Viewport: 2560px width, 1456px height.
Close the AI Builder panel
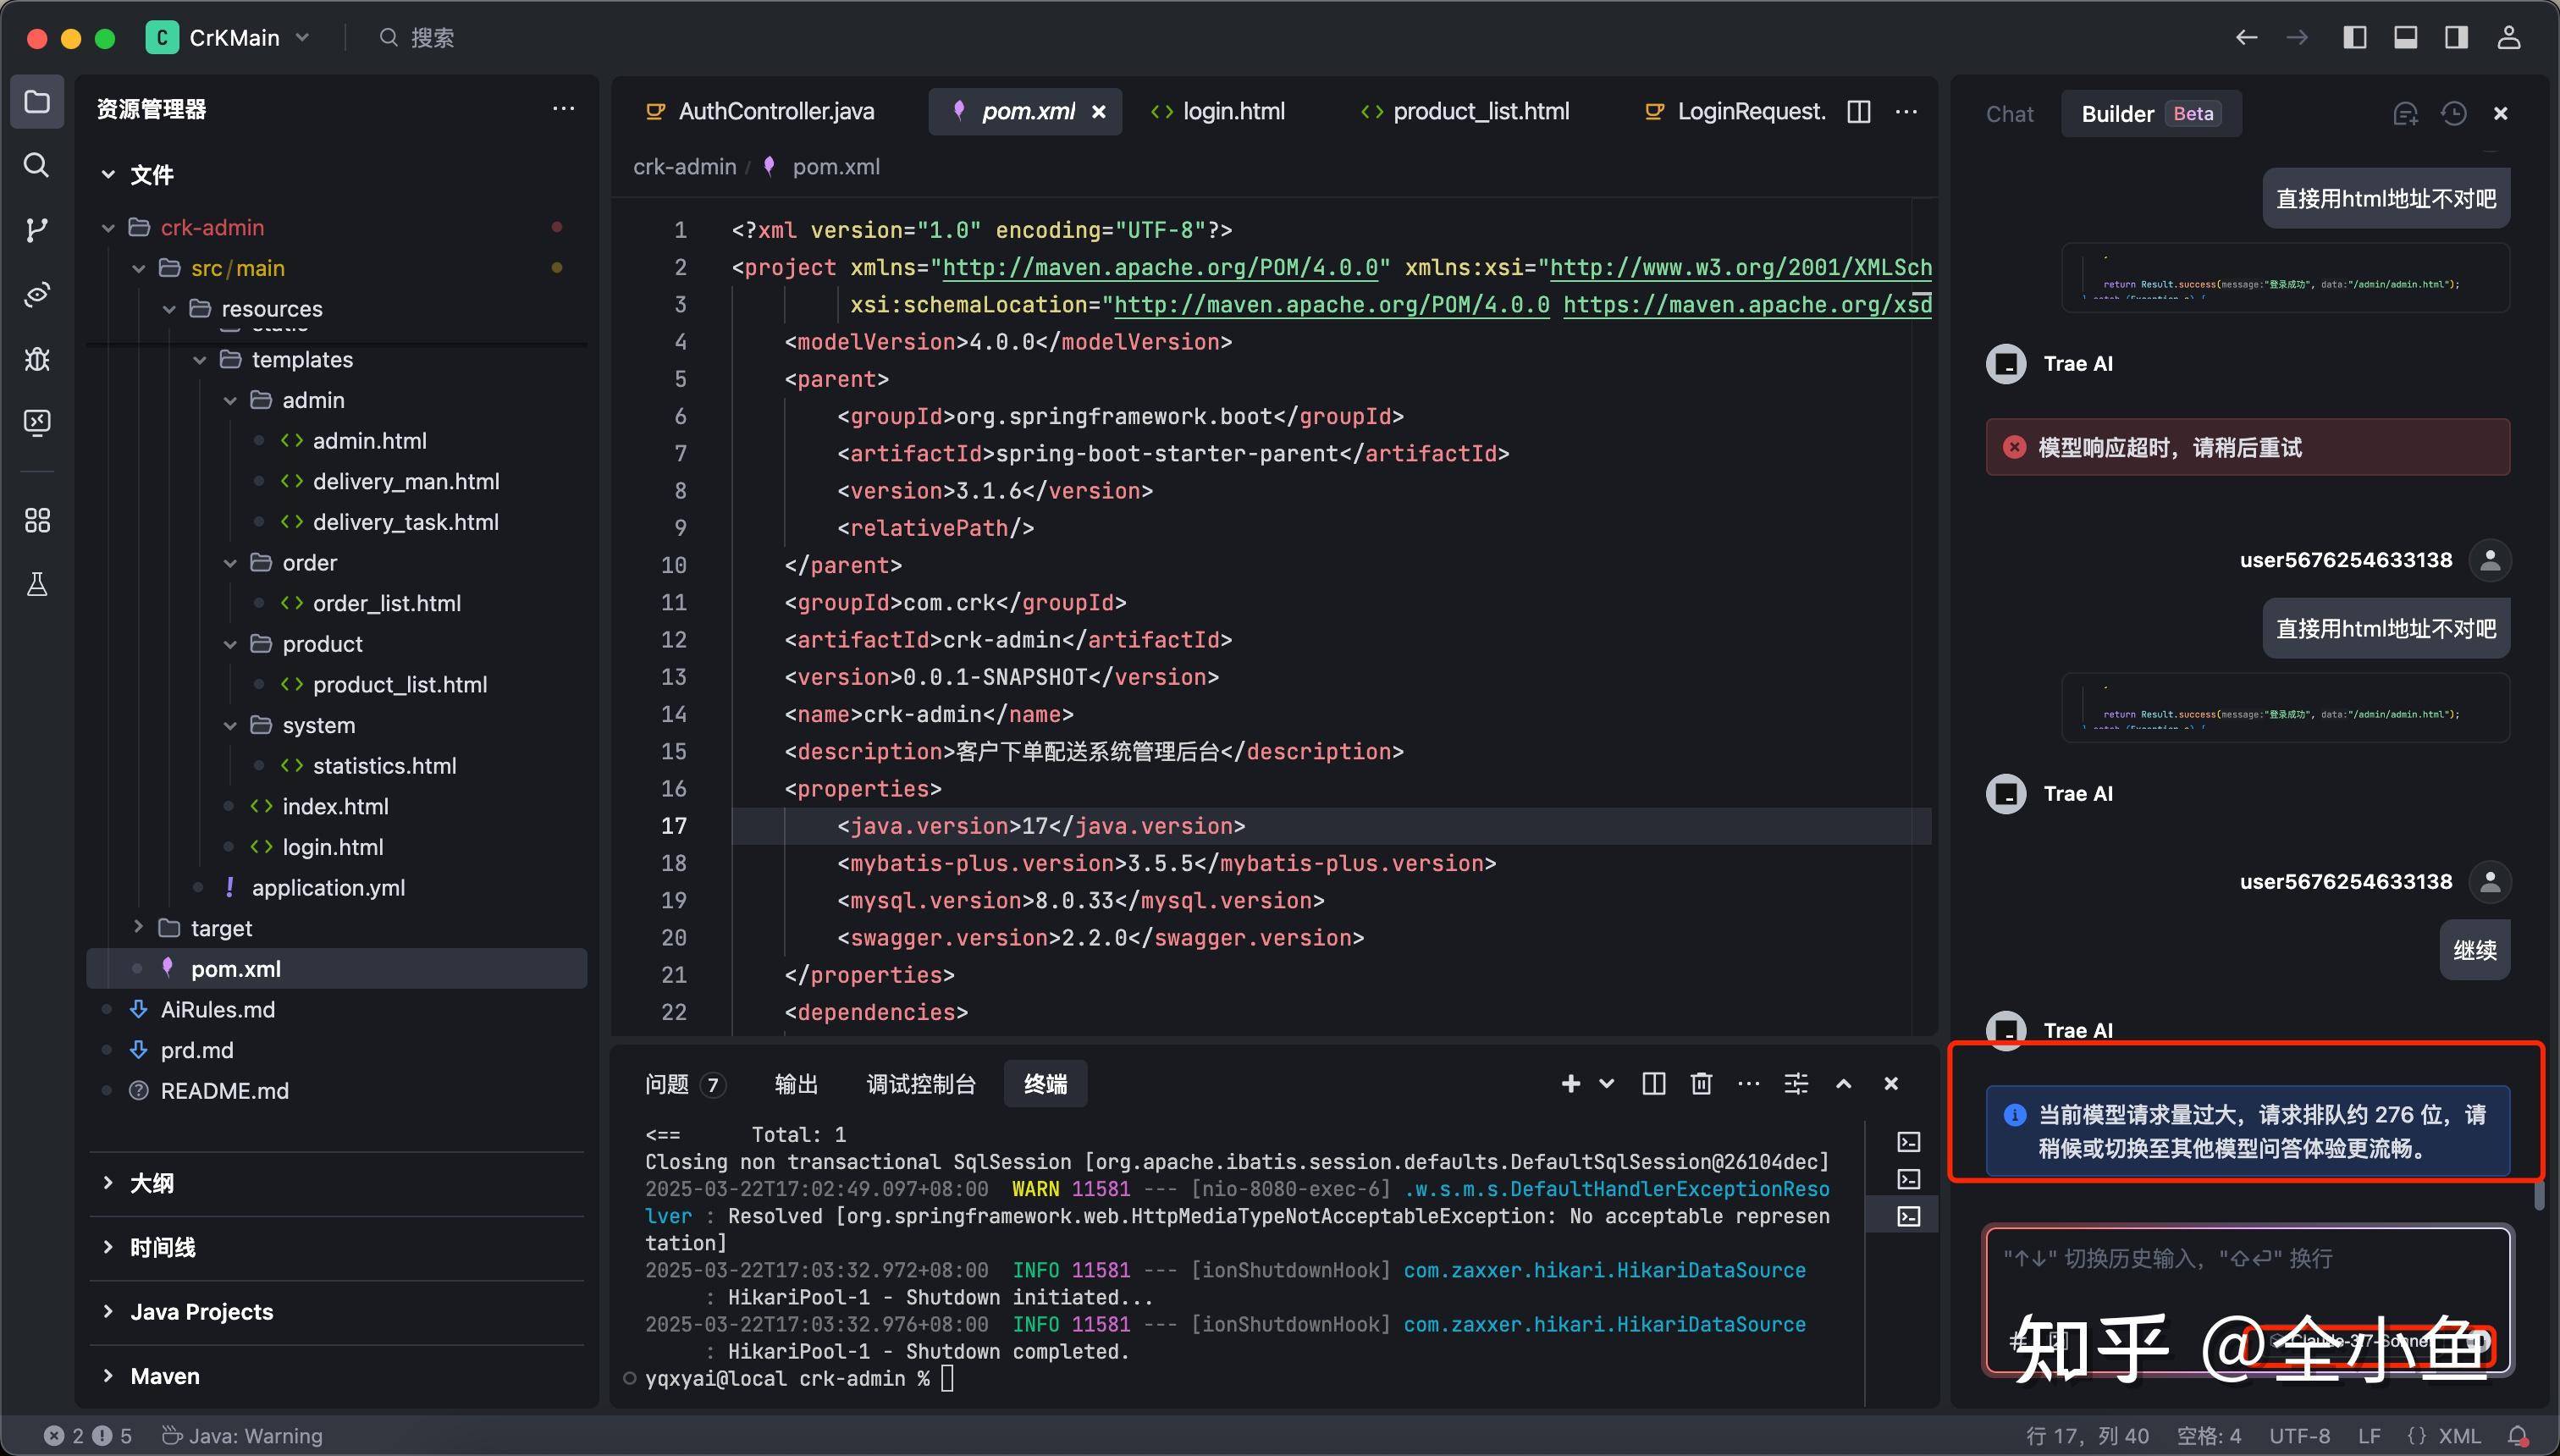pos(2501,114)
